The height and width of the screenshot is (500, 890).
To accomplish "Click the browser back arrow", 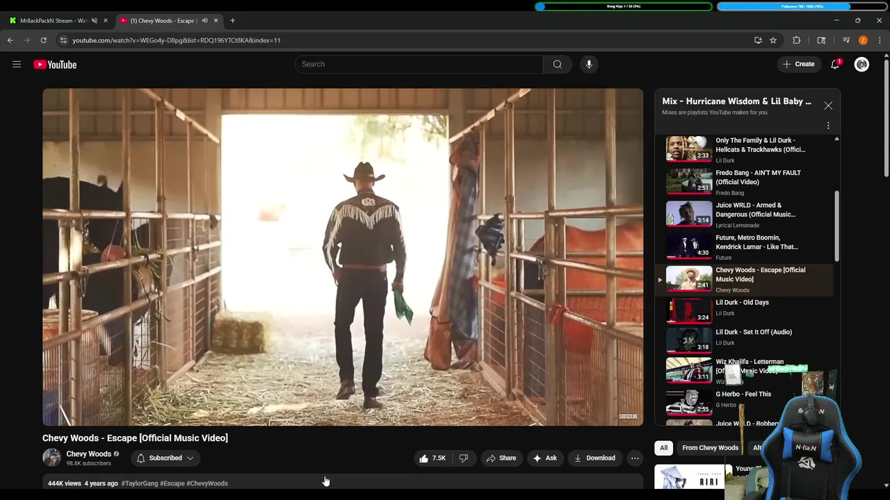I will pyautogui.click(x=10, y=40).
